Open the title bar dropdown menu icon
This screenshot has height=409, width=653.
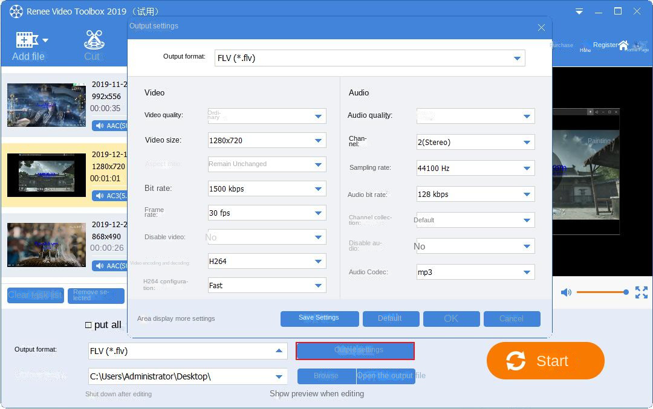click(x=579, y=11)
